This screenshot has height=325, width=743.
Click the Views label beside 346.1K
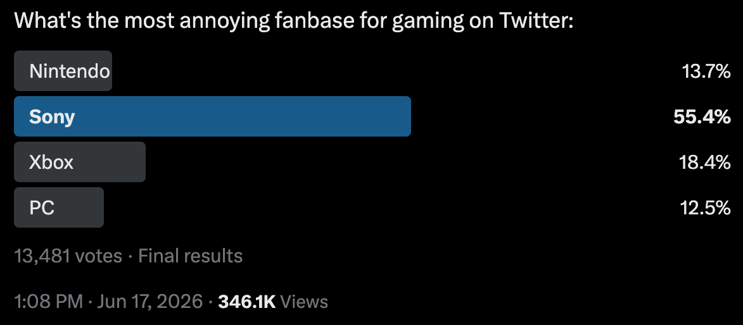(x=304, y=302)
